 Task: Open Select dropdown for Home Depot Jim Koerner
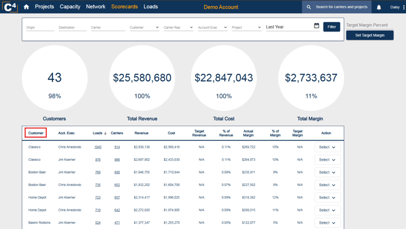coord(328,198)
